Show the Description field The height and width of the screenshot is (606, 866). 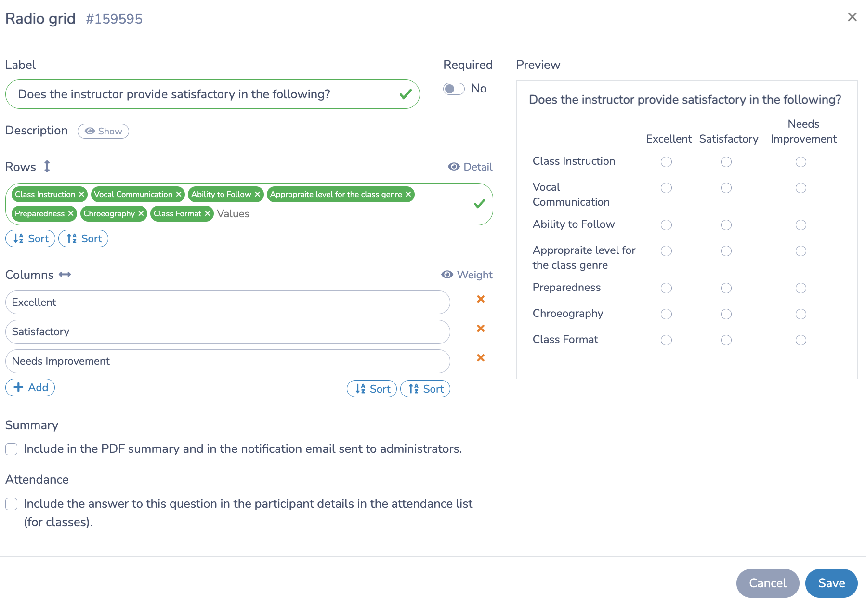103,131
